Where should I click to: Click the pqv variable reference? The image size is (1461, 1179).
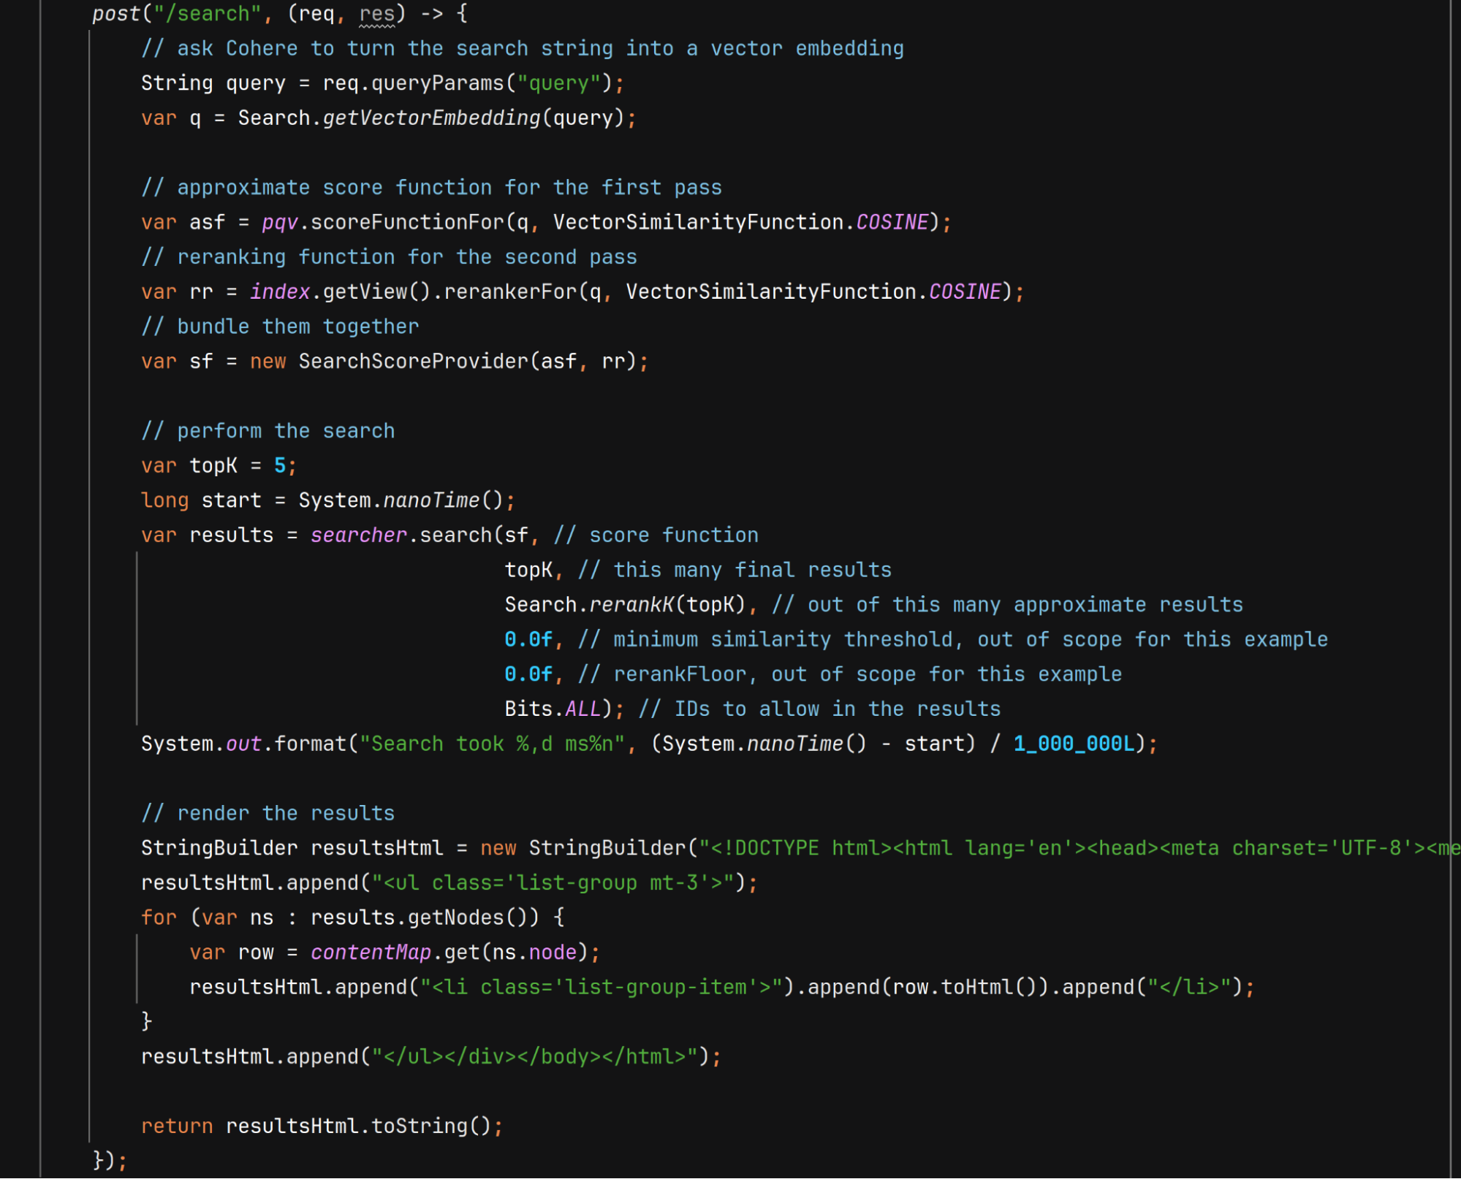[280, 222]
